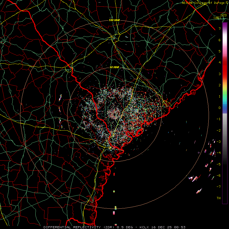This screenshot has height=229, width=229.
Task: Select the 6 tick label on the scale
Action: (220, 40)
